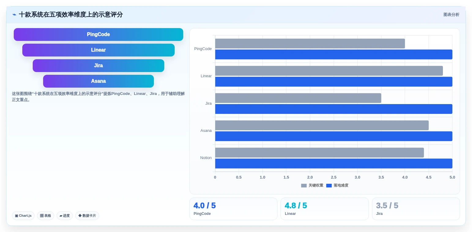
Task: Click the Chart.js tag chip
Action: coord(23,216)
